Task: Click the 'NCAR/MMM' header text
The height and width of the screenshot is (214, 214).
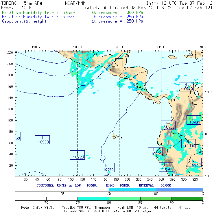Action: [x=75, y=3]
